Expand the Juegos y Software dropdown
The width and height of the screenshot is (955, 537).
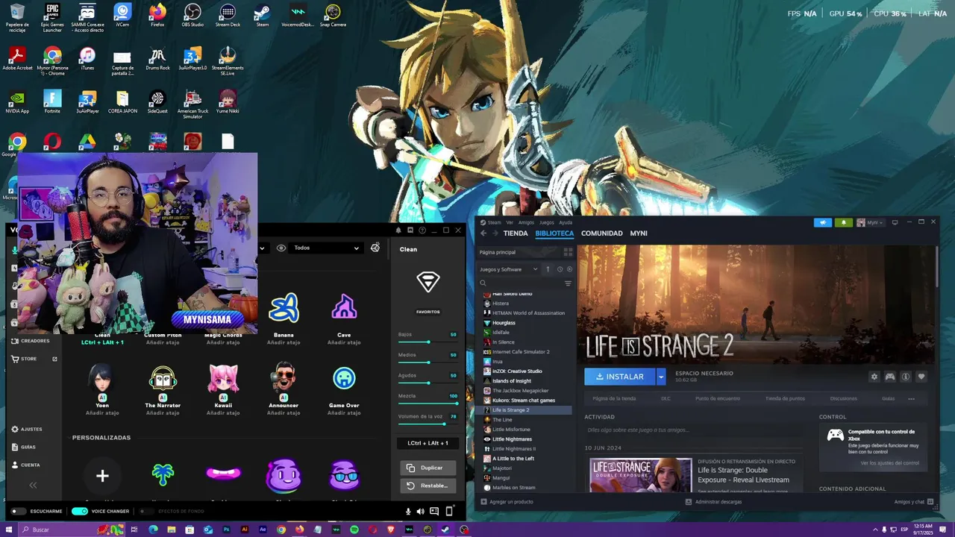509,269
